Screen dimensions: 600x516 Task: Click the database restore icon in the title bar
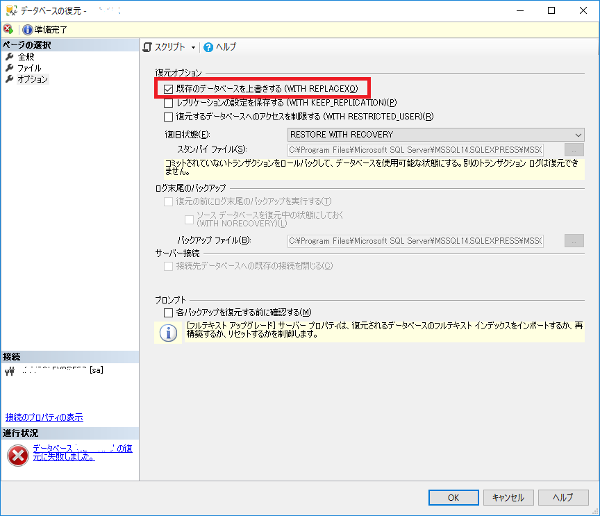click(x=12, y=10)
